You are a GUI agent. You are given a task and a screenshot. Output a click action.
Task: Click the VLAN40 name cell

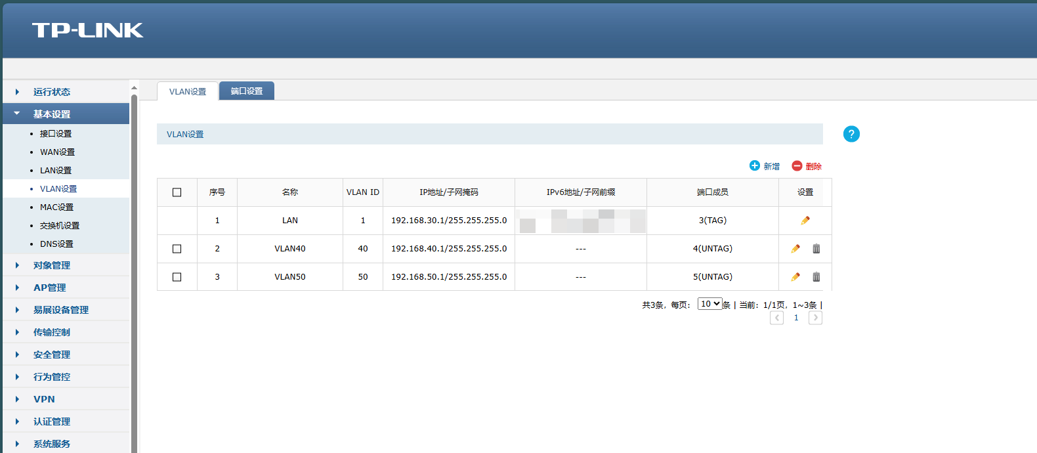290,249
